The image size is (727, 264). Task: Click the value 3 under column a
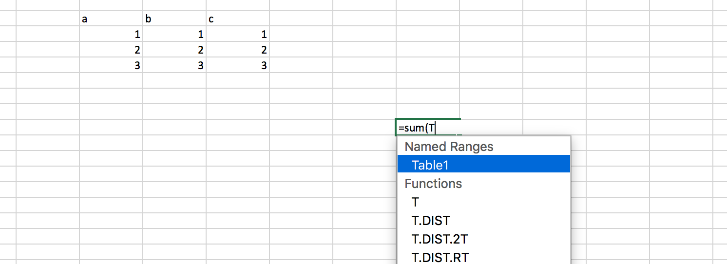[x=111, y=66]
